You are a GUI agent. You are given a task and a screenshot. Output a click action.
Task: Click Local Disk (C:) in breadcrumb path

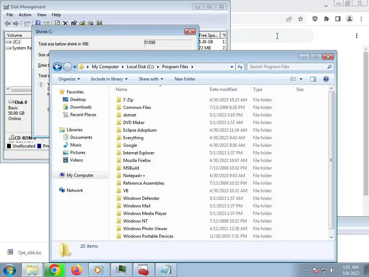pyautogui.click(x=140, y=67)
